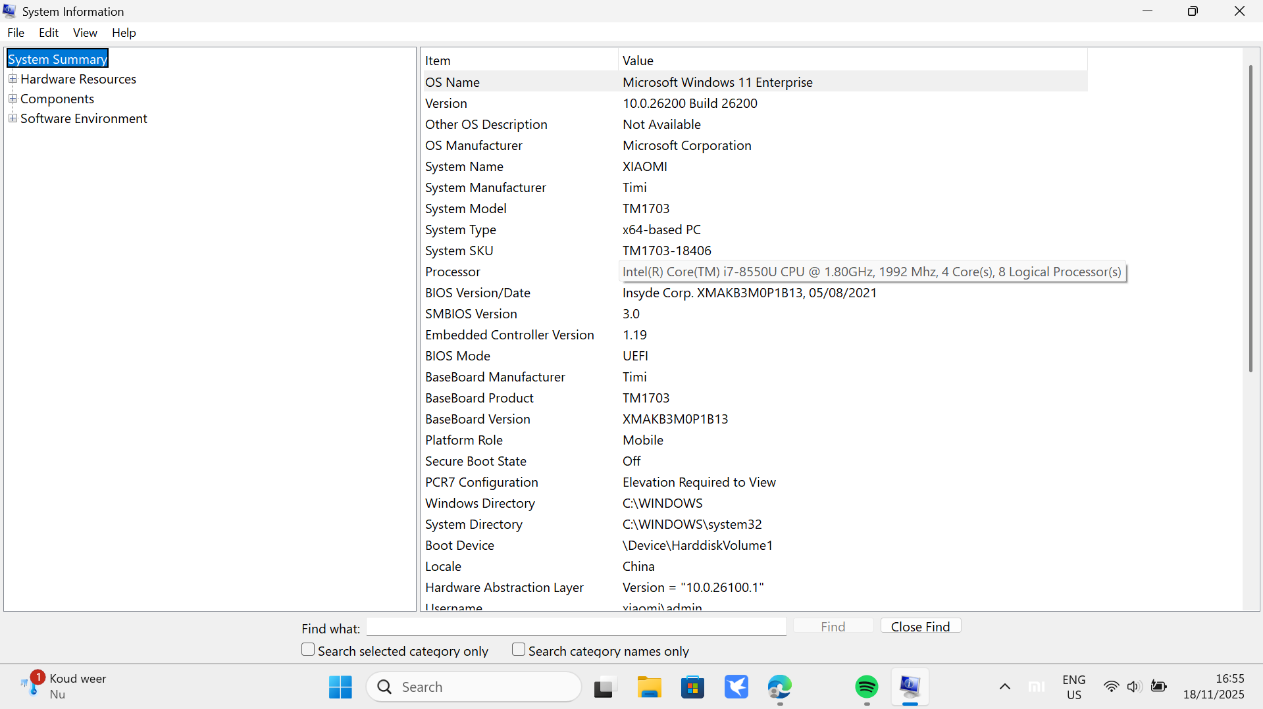Click the battery status icon

pos(1159,687)
